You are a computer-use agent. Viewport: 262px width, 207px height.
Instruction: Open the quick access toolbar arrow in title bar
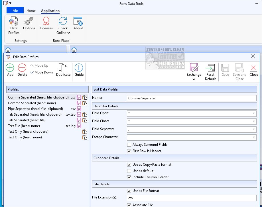(10, 3)
